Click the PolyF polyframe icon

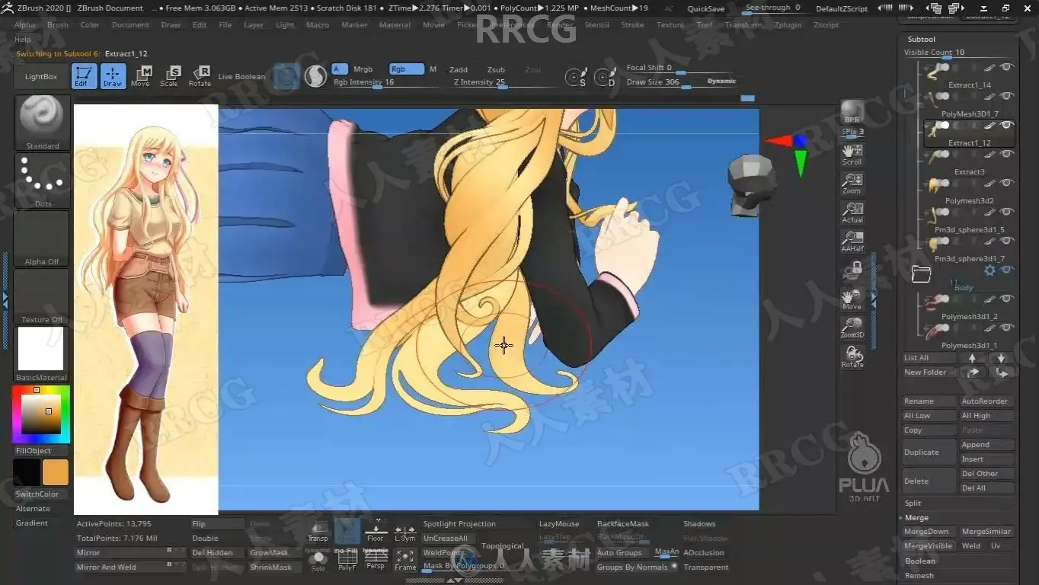[347, 561]
